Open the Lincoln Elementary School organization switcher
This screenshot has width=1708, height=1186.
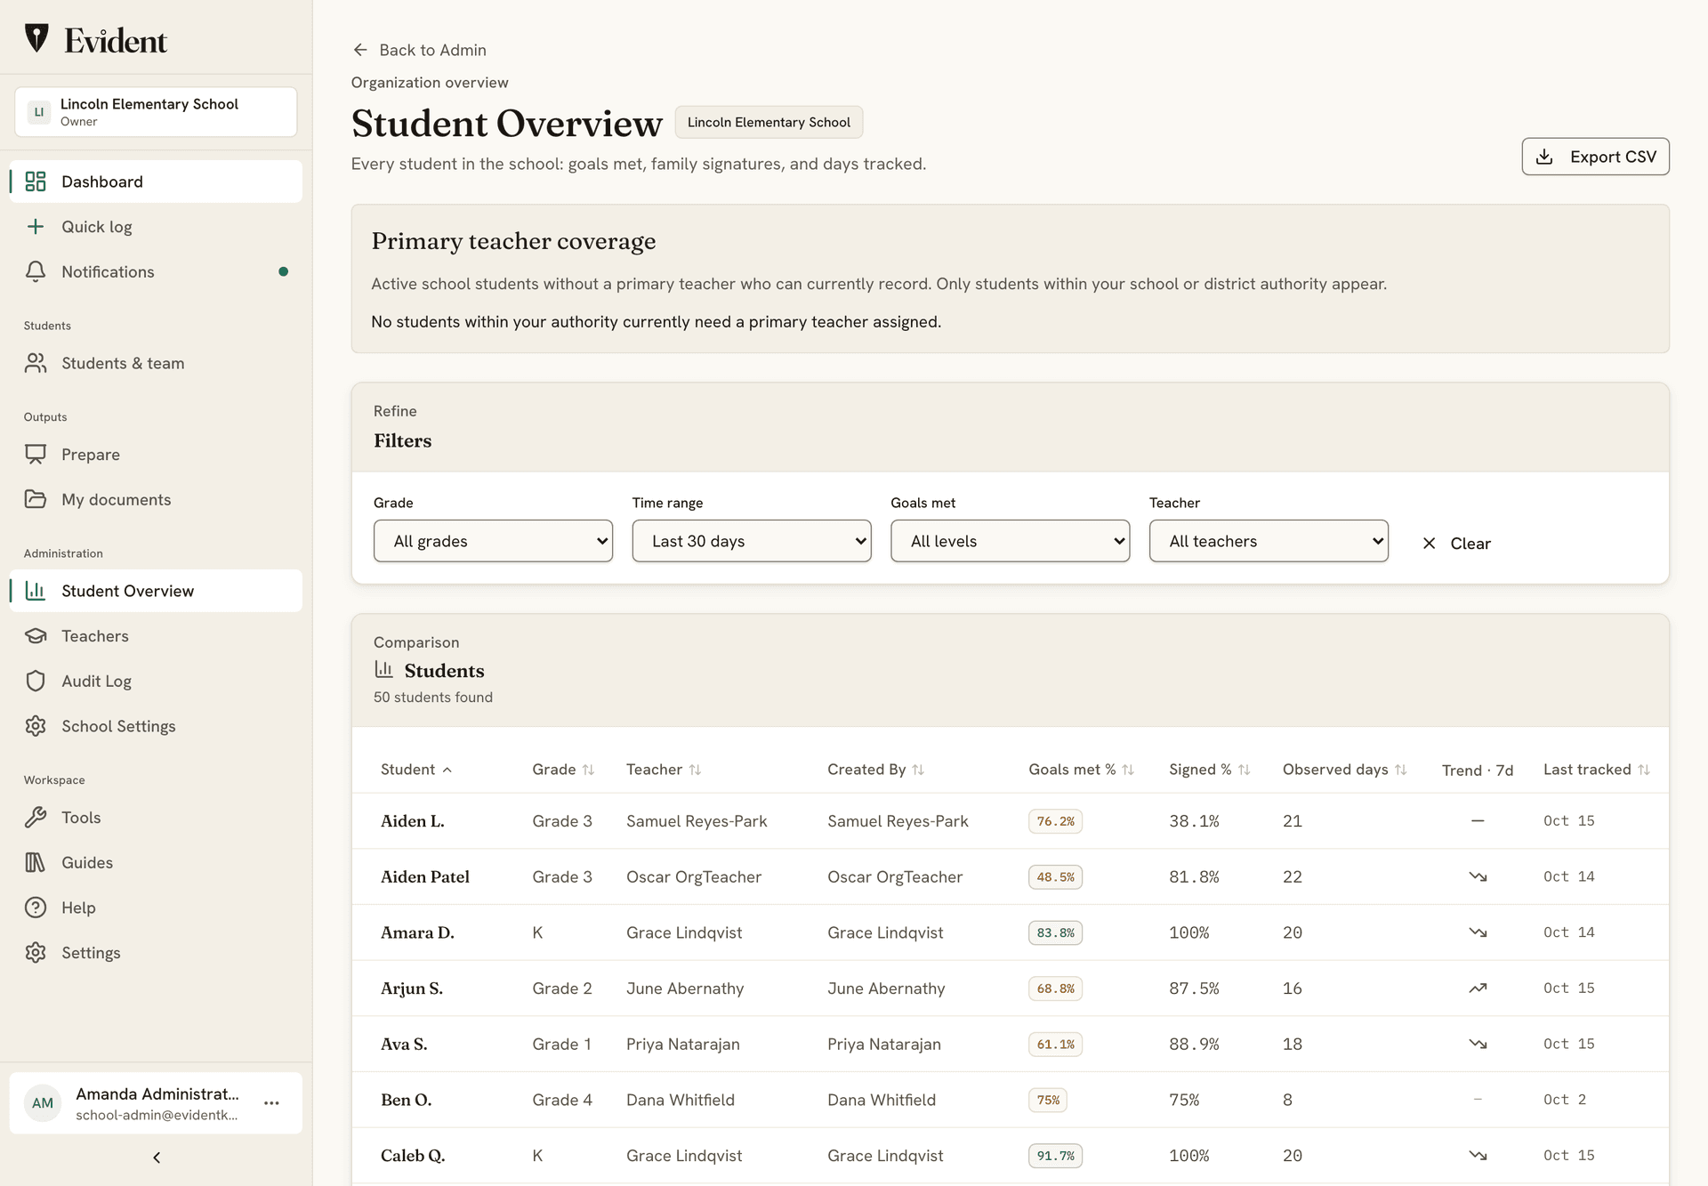(x=156, y=112)
